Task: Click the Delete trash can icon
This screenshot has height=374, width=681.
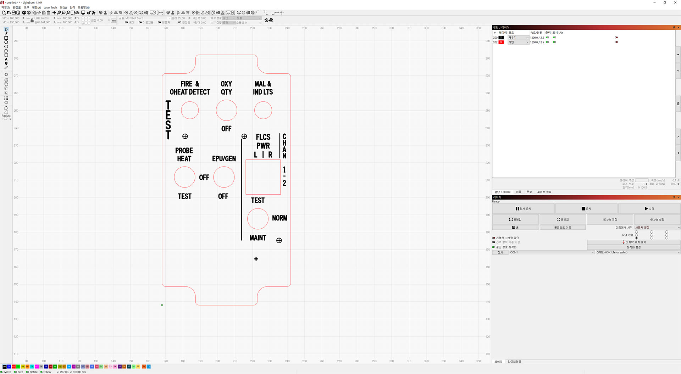Action: pos(49,12)
